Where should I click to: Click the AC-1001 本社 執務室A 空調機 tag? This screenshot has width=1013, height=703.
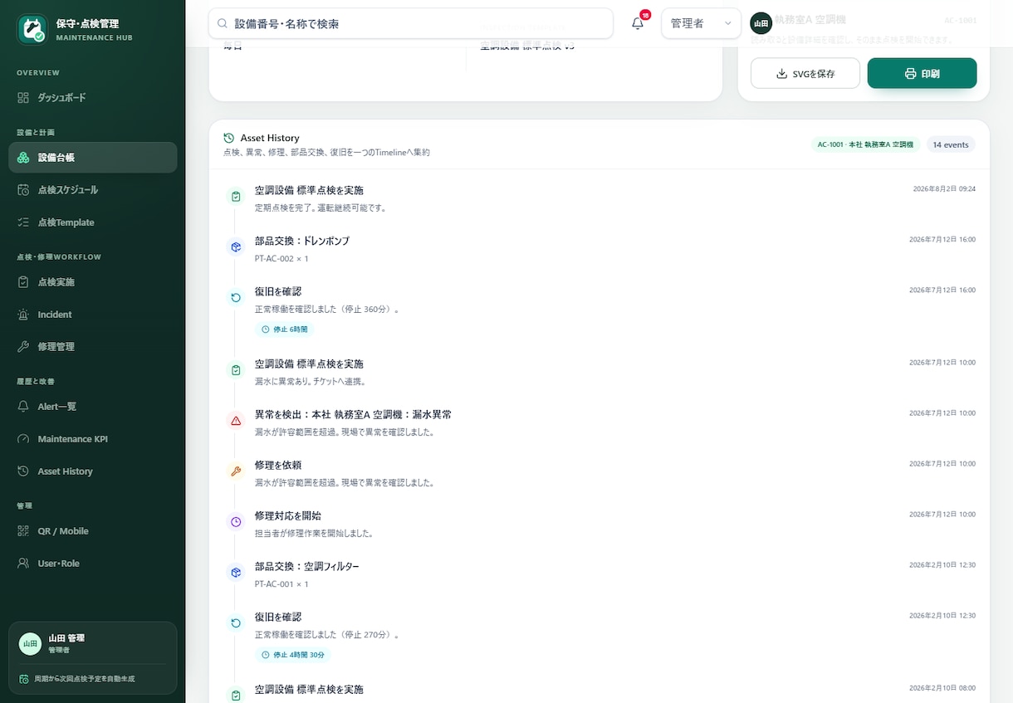click(865, 144)
